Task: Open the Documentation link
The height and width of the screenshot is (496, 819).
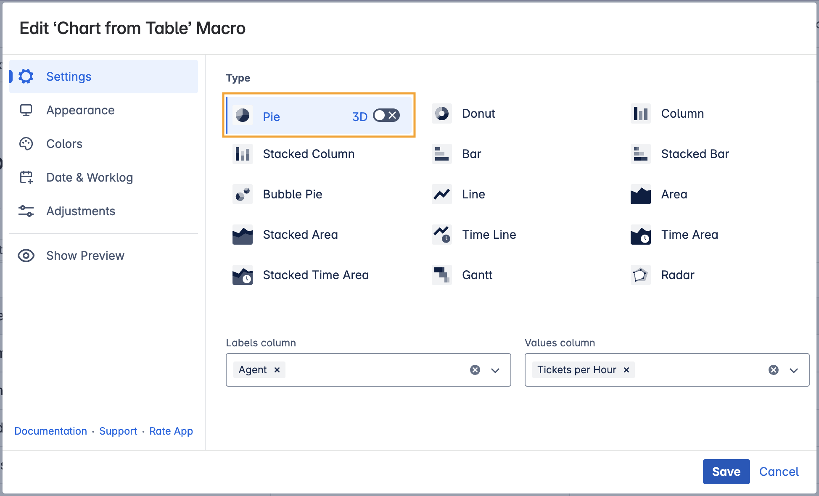Action: pos(50,431)
